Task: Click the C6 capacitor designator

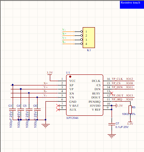Action: [x=35, y=106]
